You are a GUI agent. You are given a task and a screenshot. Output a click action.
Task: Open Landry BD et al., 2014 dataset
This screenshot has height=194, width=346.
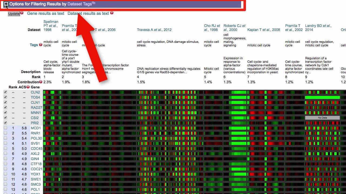[x=318, y=28]
